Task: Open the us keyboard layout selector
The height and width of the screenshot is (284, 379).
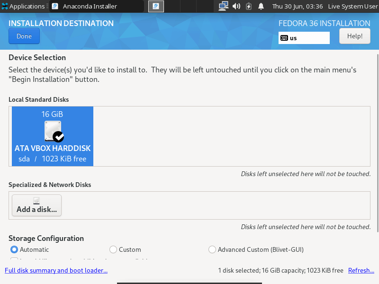Action: [304, 38]
